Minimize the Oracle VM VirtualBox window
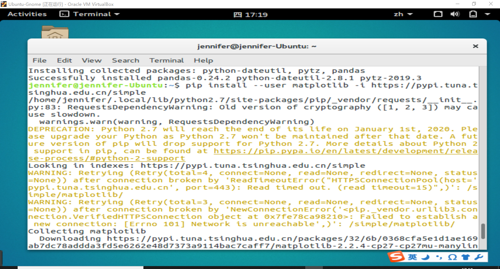Image resolution: width=500 pixels, height=269 pixels. pyautogui.click(x=458, y=4)
